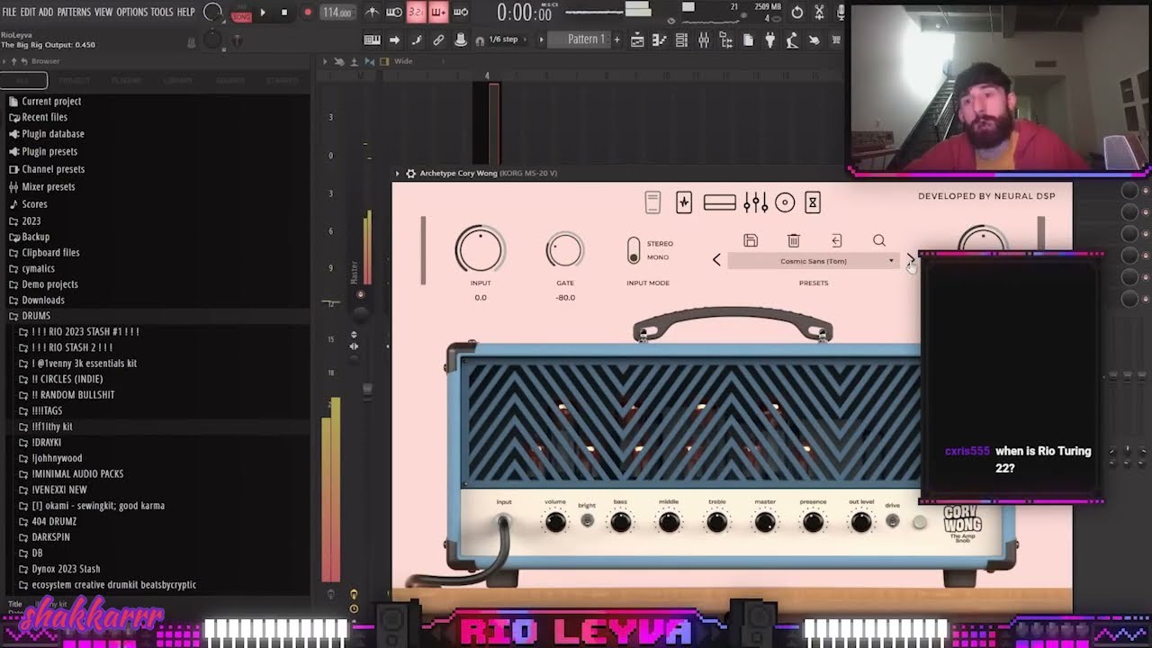Toggle Song/Pattern mode button
Viewport: 1152px width, 648px height.
tap(241, 13)
